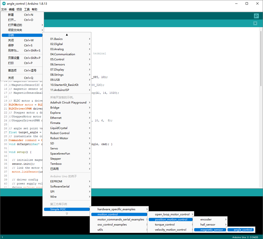Viewport: 263px width, 239px height.
Task: Open Servo library examples
Action: [x=67, y=148]
